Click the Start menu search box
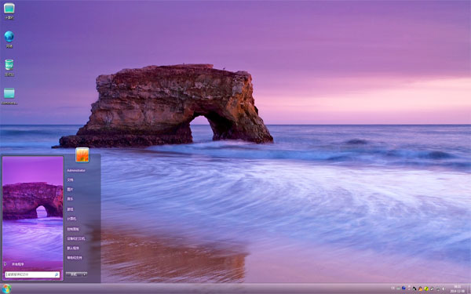Screen dimensions: 471x294 32,274
